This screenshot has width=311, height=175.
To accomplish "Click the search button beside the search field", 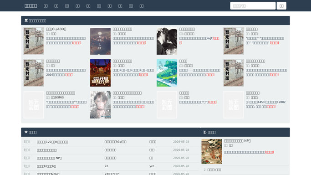I will point(281,6).
